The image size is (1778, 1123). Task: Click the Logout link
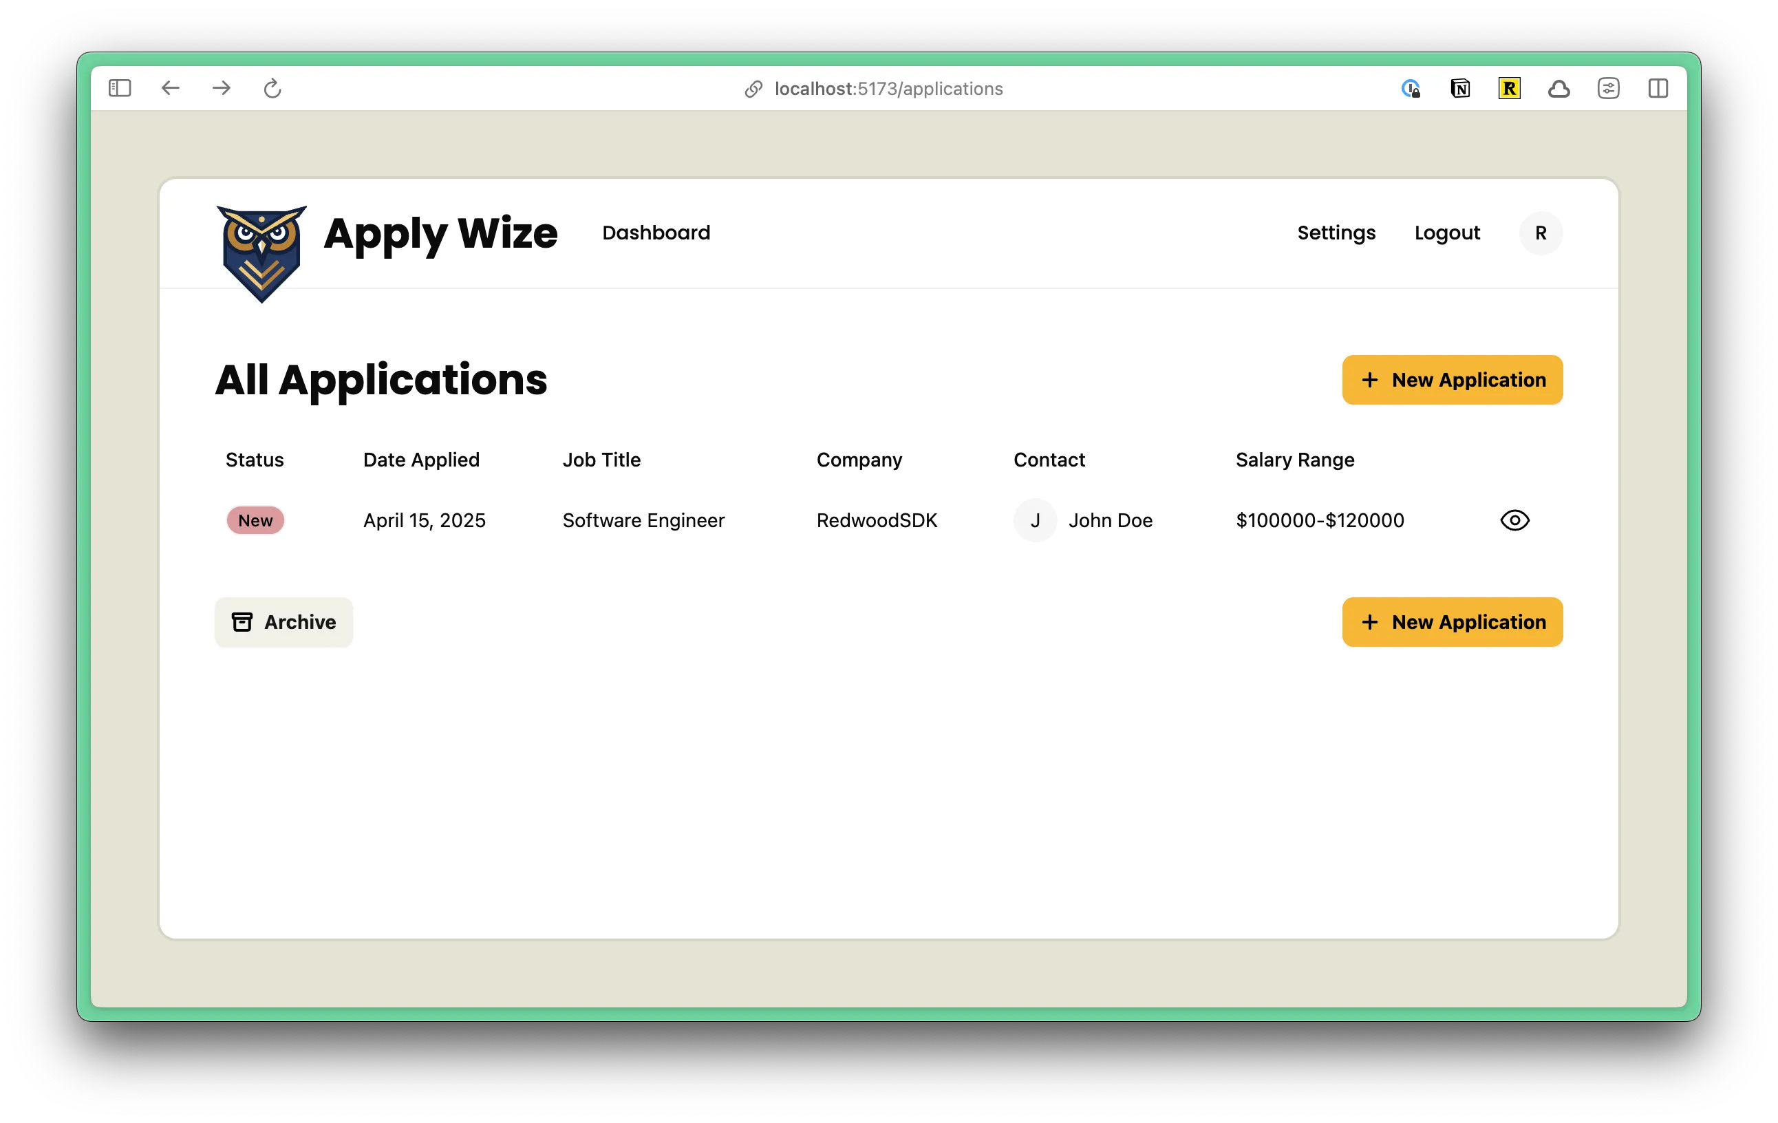pyautogui.click(x=1446, y=233)
